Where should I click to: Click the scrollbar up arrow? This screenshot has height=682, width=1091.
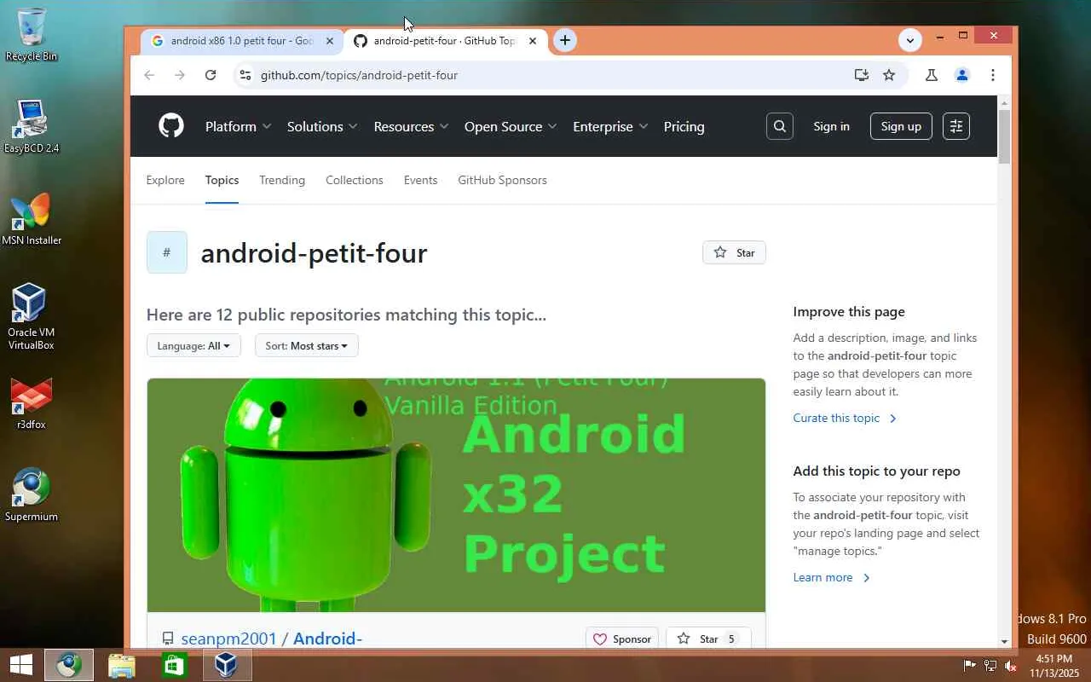1004,101
